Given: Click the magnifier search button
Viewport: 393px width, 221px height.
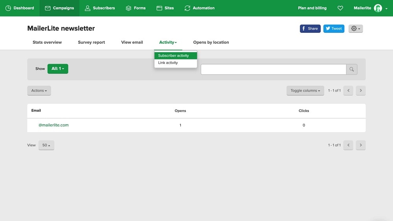Looking at the screenshot, I should [x=352, y=69].
